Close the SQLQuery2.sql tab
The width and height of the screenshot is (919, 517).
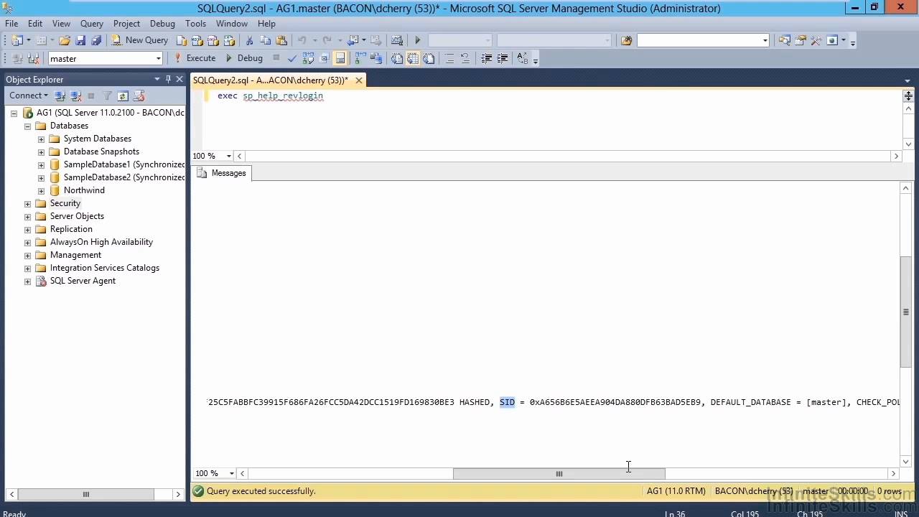tap(358, 80)
